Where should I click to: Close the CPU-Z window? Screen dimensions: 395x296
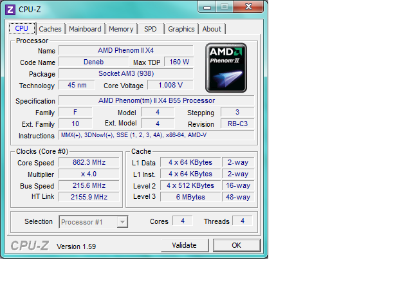[248, 7]
